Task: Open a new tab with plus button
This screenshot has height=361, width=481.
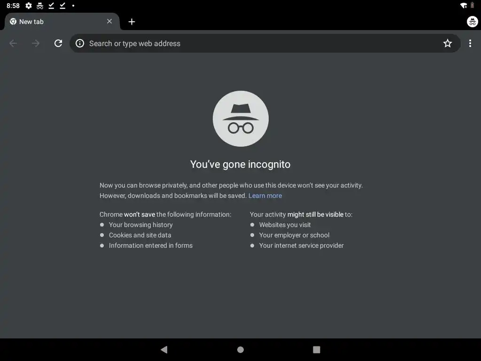Action: click(x=132, y=22)
